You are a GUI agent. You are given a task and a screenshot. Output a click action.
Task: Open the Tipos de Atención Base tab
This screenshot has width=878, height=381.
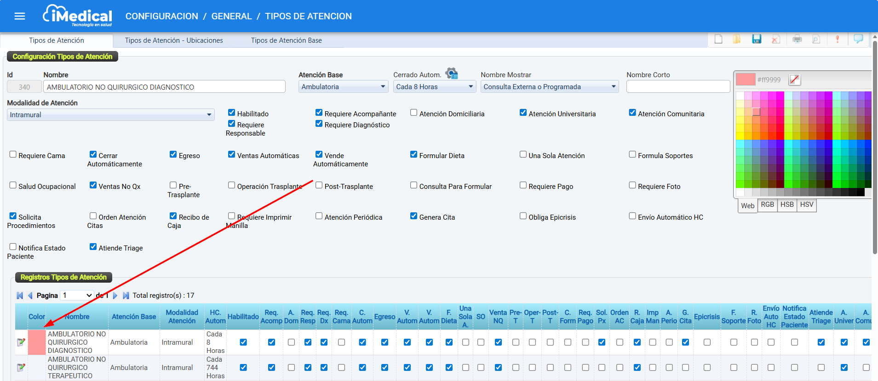[286, 40]
